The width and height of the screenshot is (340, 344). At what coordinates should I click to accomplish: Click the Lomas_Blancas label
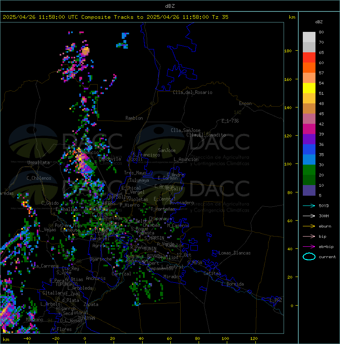pos(235,253)
